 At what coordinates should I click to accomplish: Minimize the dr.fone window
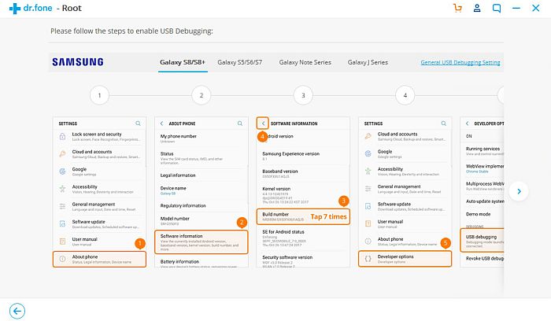pyautogui.click(x=516, y=8)
